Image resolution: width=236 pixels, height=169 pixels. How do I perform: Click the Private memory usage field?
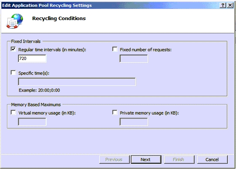pos(134,122)
